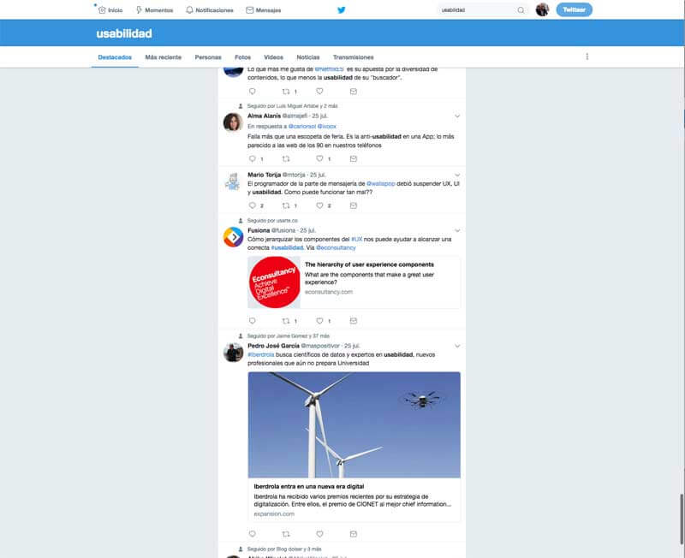Click the expansion.com source text
This screenshot has width=685, height=558.
[274, 513]
